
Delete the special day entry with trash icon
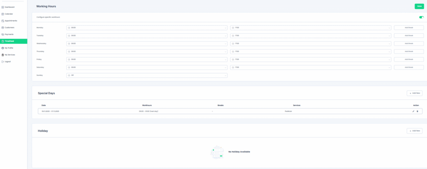tap(417, 111)
